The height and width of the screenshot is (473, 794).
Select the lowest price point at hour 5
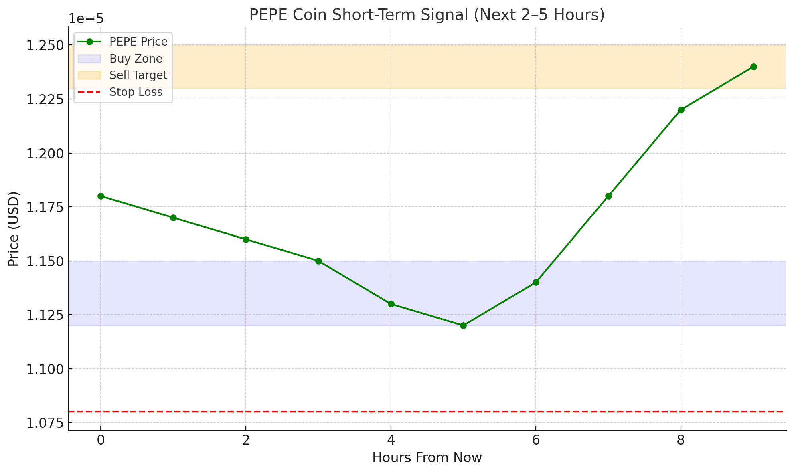click(x=463, y=325)
